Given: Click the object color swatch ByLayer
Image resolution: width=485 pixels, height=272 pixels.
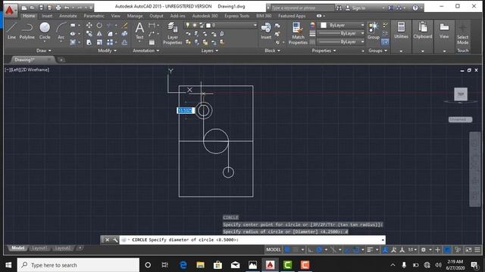Looking at the screenshot, I should (x=324, y=25).
